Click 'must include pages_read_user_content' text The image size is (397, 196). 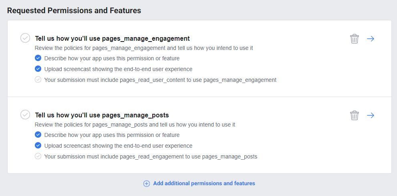pos(160,80)
